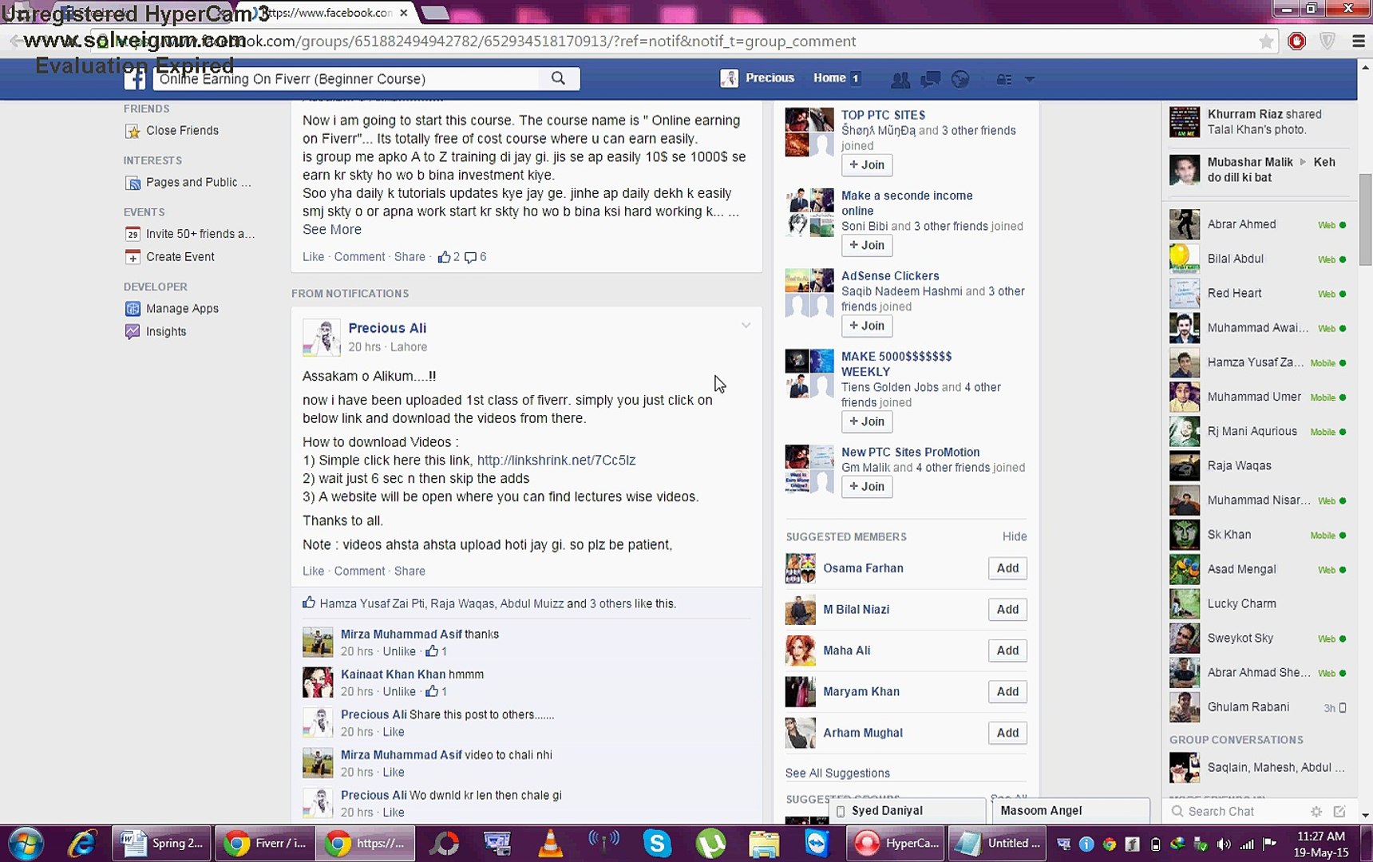Open the Chrome menu button
The height and width of the screenshot is (862, 1373).
(x=1359, y=42)
